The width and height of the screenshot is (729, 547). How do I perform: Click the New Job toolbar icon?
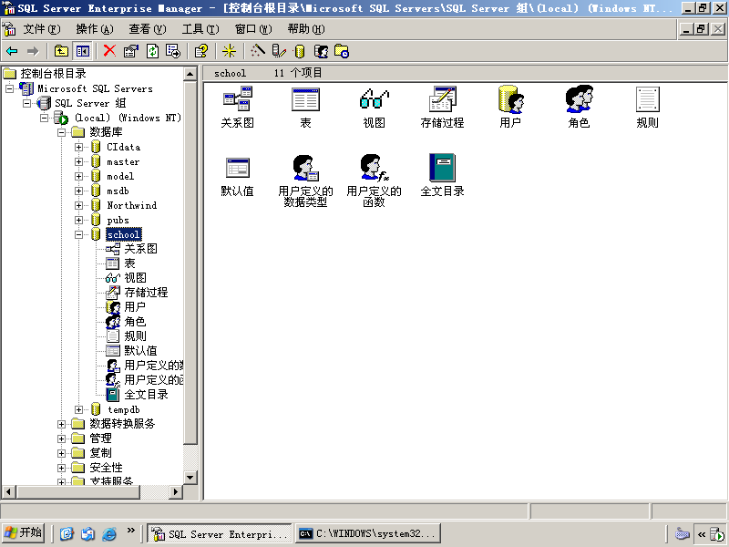click(342, 51)
